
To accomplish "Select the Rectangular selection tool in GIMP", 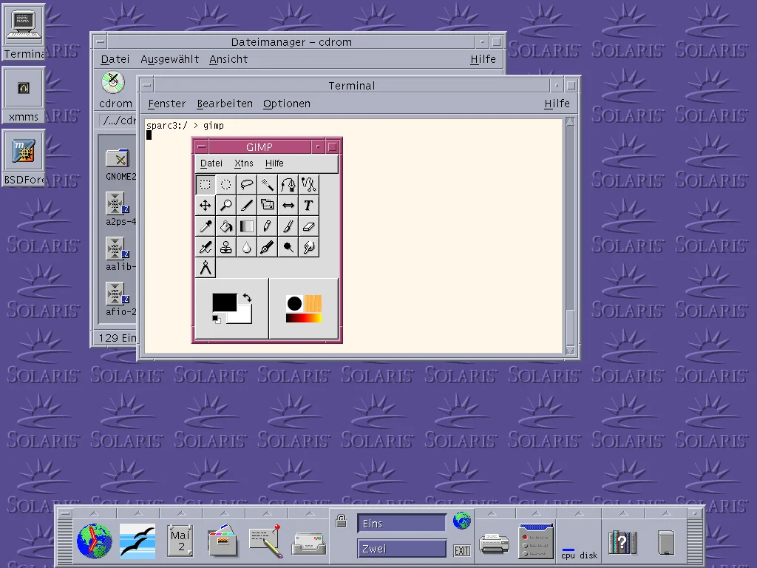I will click(x=206, y=184).
